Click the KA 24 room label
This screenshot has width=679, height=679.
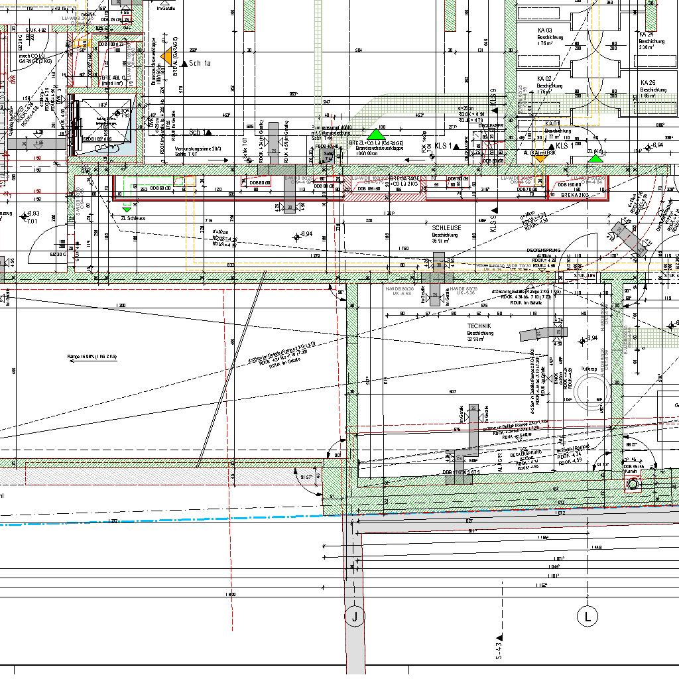pos(646,34)
